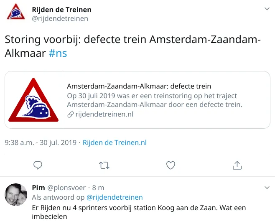Click the rijdendetreinen.nl domain in the card
Image resolution: width=275 pixels, height=221 pixels.
(x=104, y=114)
